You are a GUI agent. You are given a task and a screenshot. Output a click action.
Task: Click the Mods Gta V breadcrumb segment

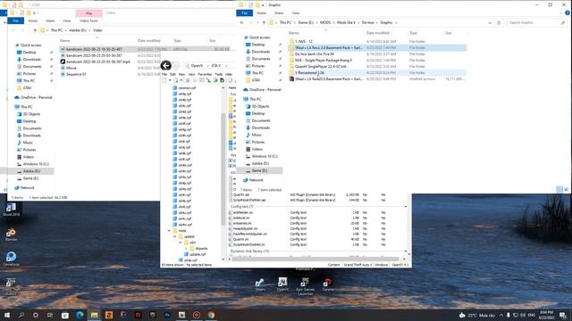[x=346, y=22]
